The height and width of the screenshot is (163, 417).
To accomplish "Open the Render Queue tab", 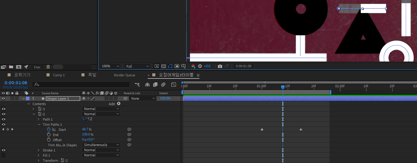I will (x=125, y=75).
